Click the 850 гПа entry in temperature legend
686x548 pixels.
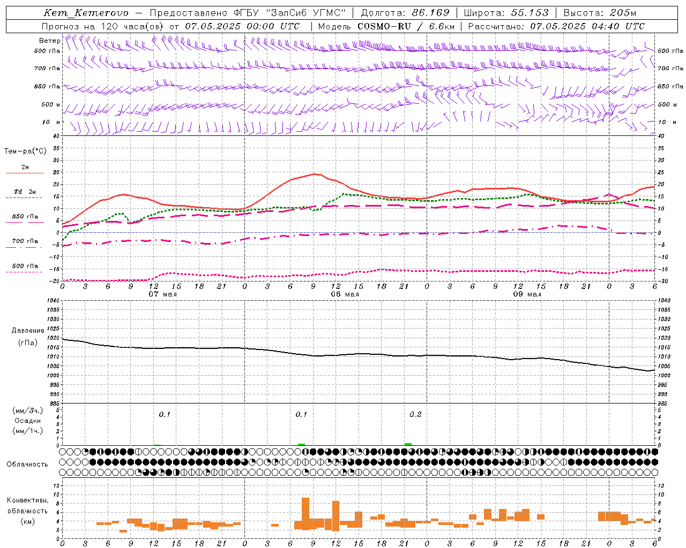25,217
